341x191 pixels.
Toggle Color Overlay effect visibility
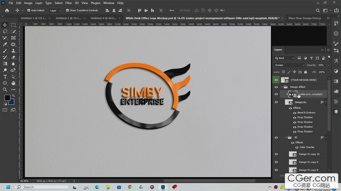[x=297, y=147]
